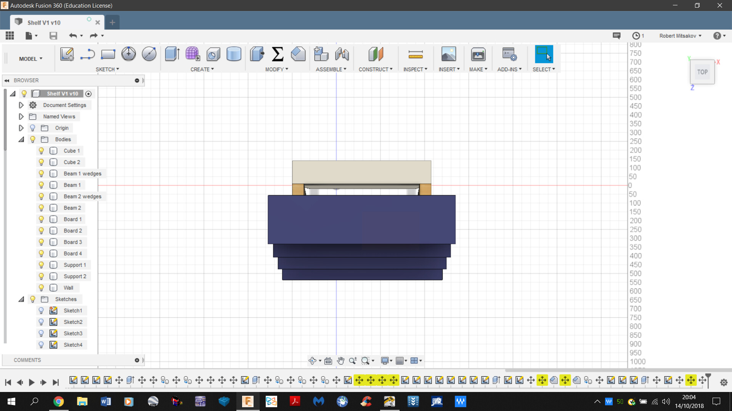Select the Hole tool icon
Image resolution: width=732 pixels, height=411 pixels.
[213, 54]
